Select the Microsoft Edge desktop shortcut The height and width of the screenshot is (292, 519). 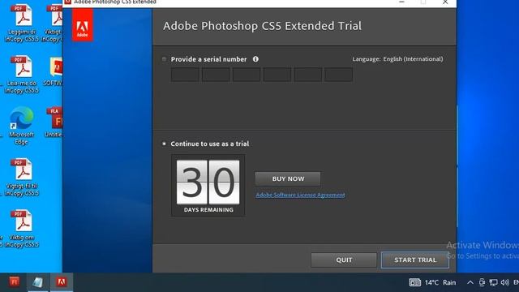coord(21,126)
